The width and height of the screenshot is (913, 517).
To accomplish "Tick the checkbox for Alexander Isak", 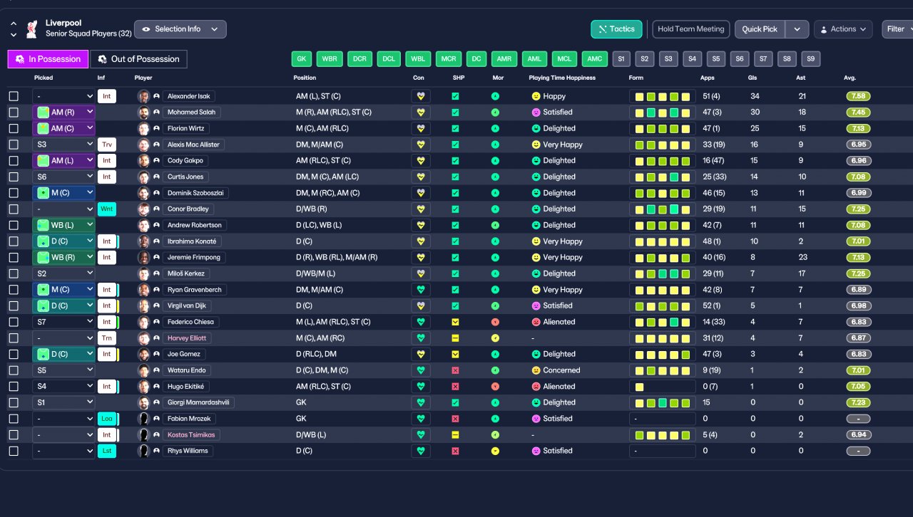I will [x=14, y=96].
